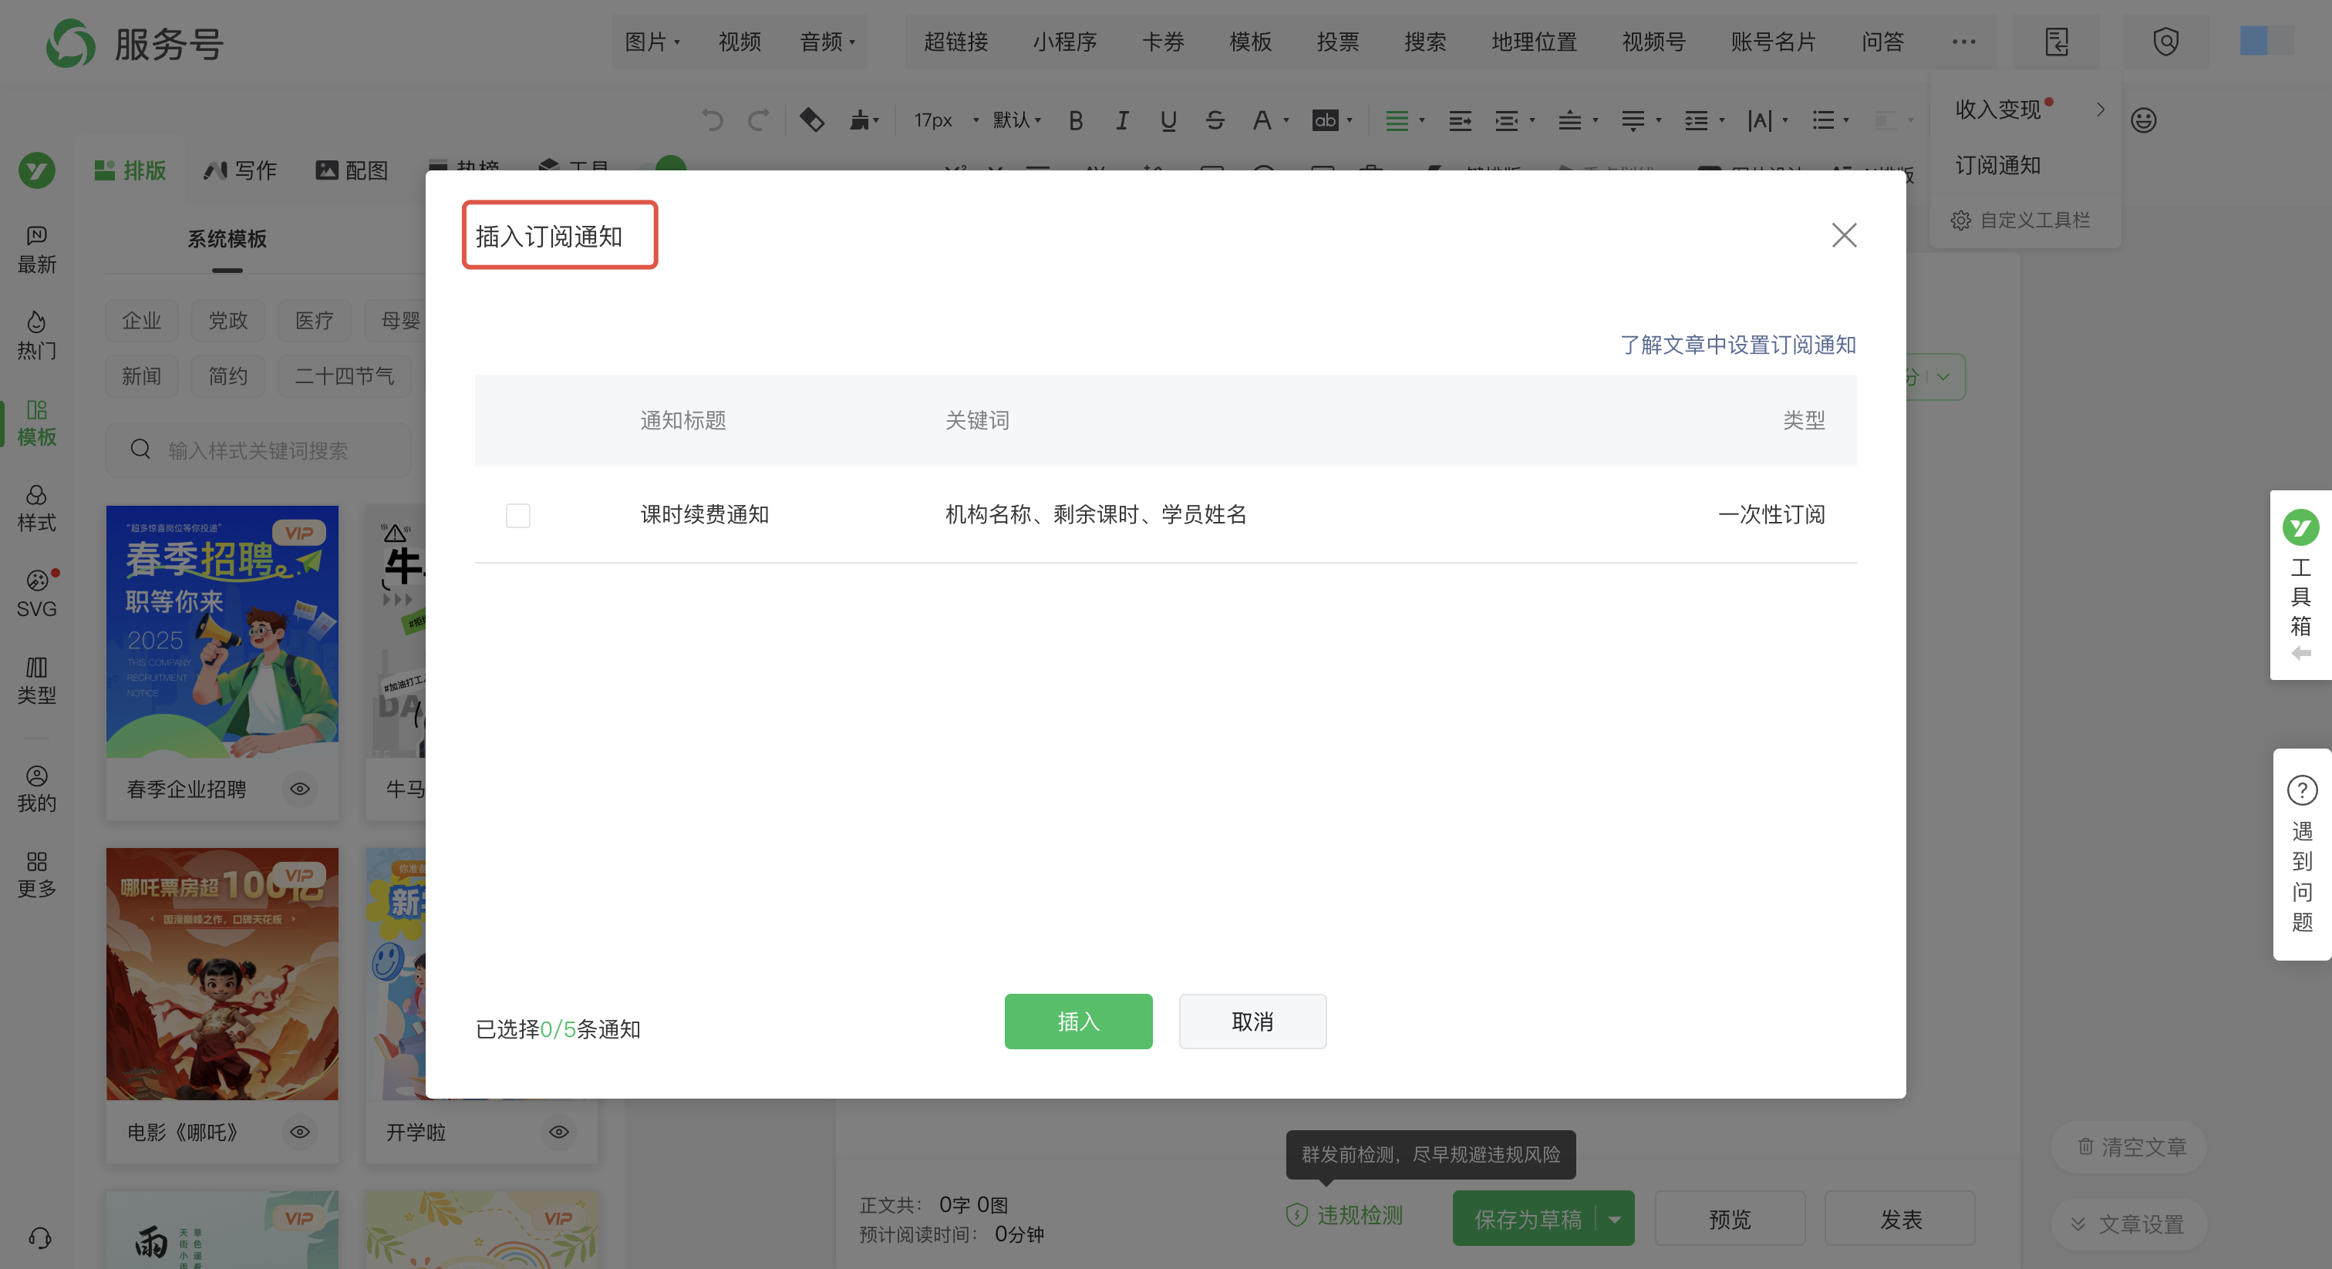Image resolution: width=2332 pixels, height=1269 pixels.
Task: Toggle preview eye on 电影《哪吒》 template
Action: (x=300, y=1132)
